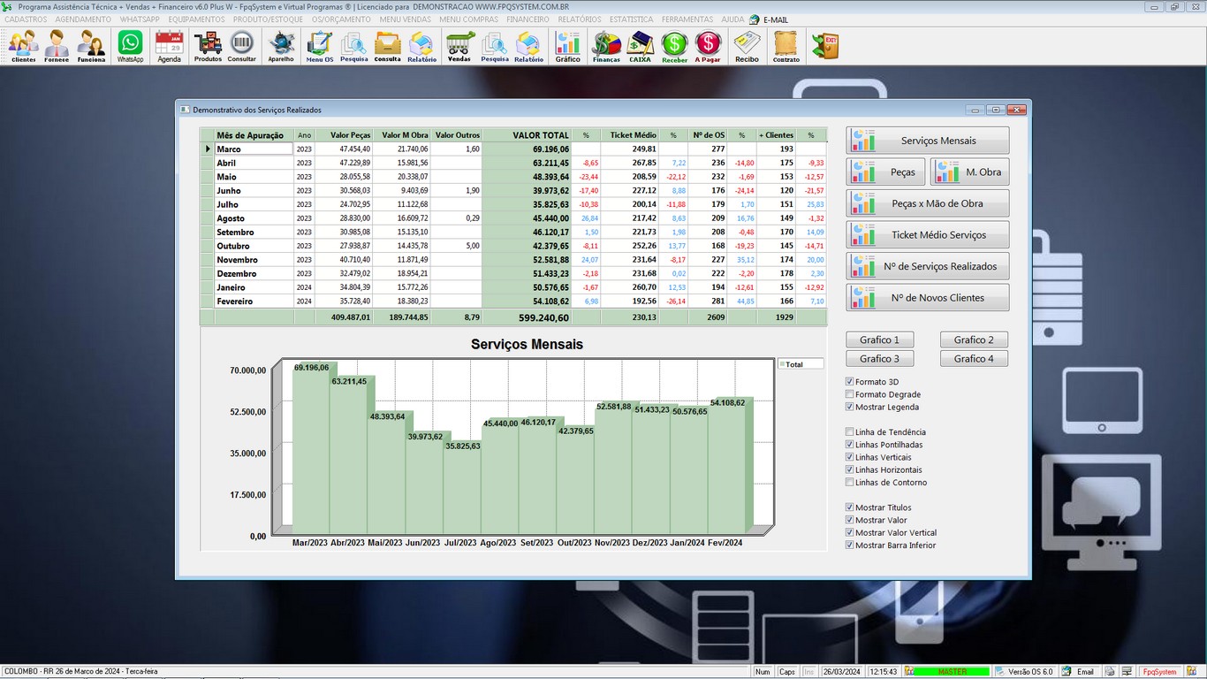The height and width of the screenshot is (679, 1207).
Task: Open the Agenda calendar icon
Action: pos(169,46)
